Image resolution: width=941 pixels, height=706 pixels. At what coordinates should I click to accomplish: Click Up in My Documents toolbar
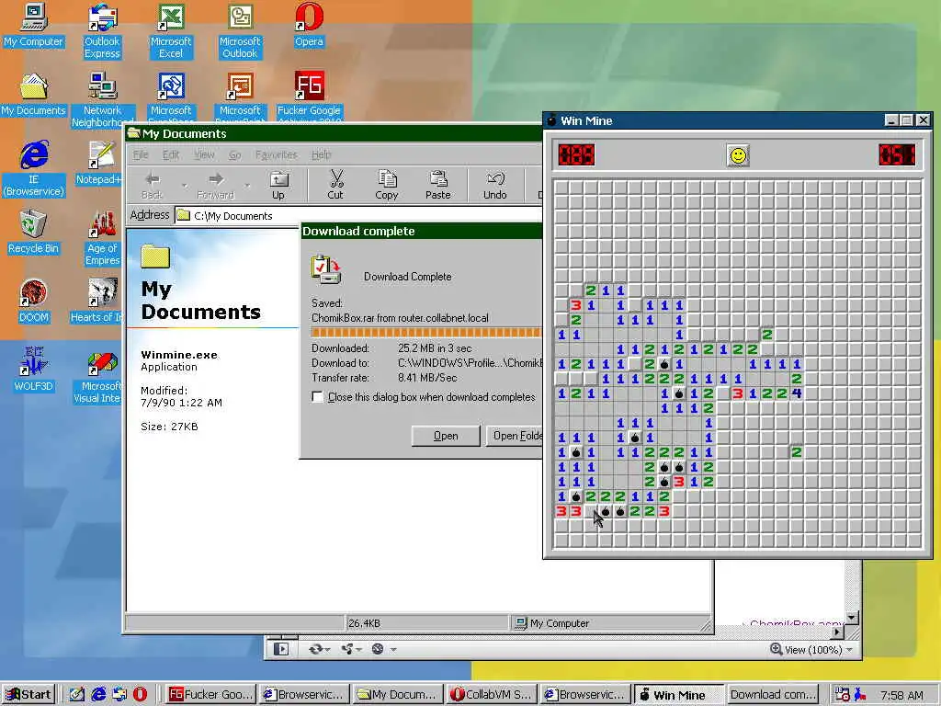coord(278,185)
